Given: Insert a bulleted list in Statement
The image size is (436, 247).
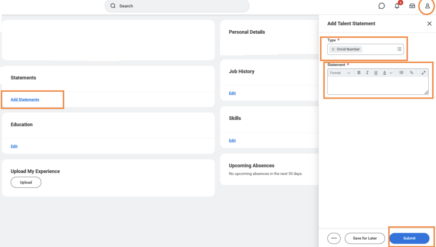Looking at the screenshot, I should 401,73.
